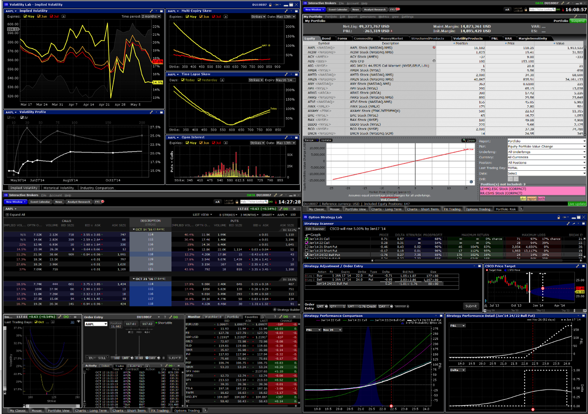This screenshot has height=414, width=588.
Task: Open Expiry May16 '14 dropdown
Action: pyautogui.click(x=285, y=80)
